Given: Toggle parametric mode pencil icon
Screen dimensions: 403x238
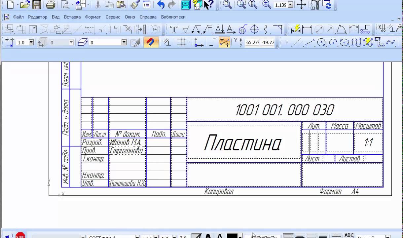Looking at the screenshot, I should click(135, 42).
